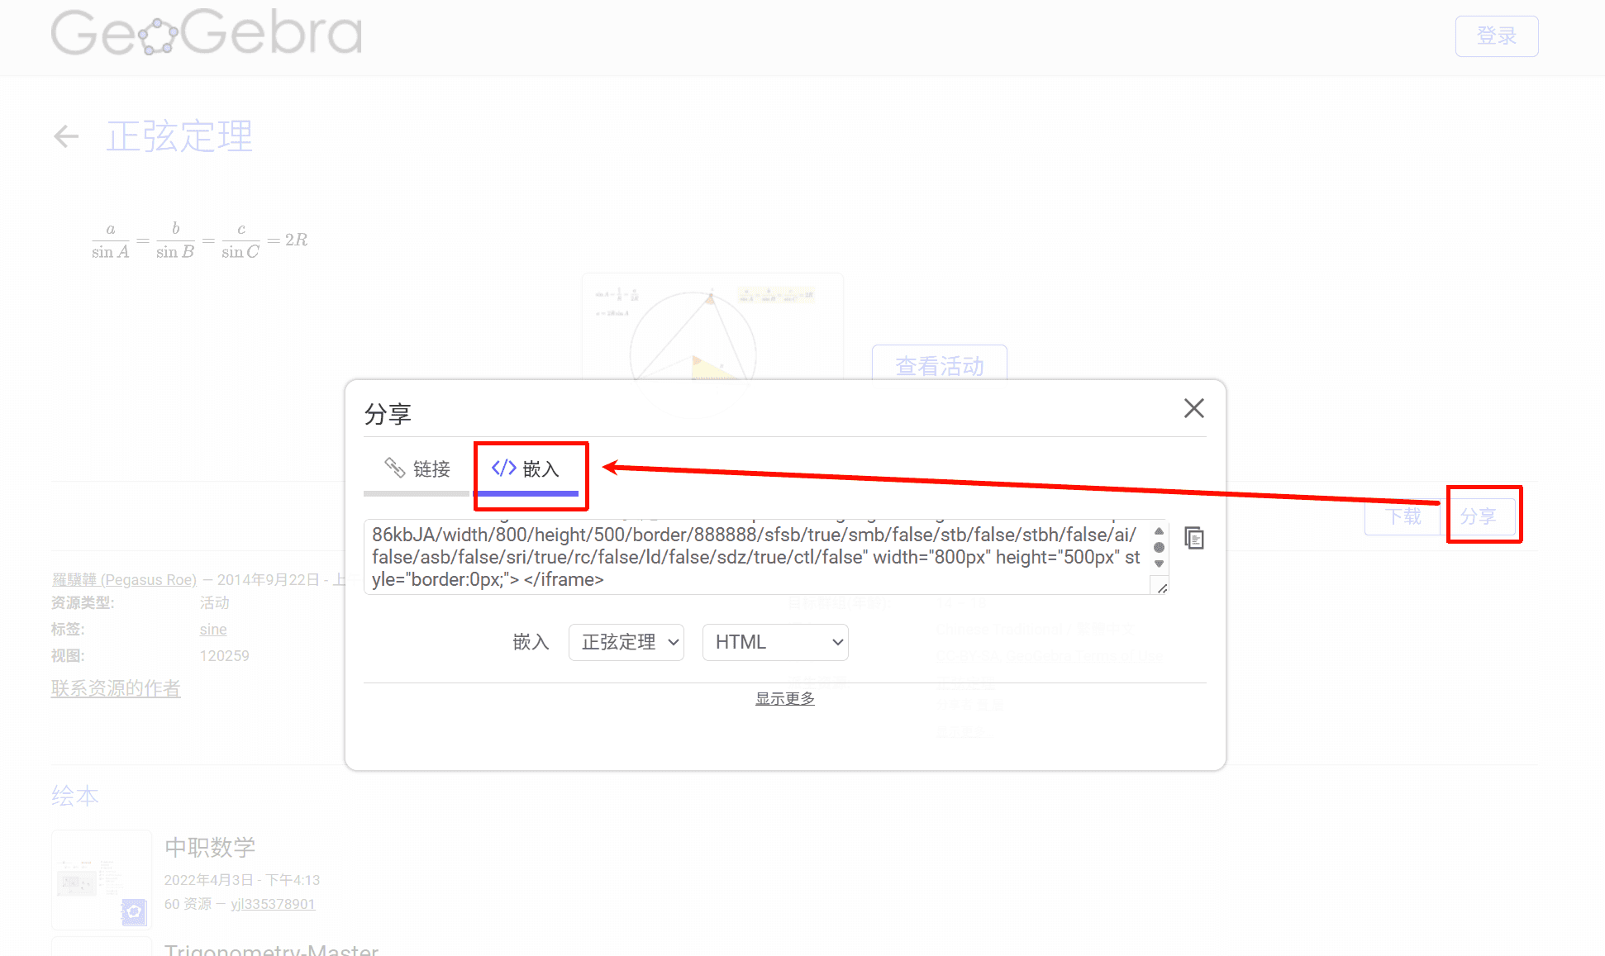
Task: Open the HTML format dropdown
Action: pyautogui.click(x=775, y=642)
